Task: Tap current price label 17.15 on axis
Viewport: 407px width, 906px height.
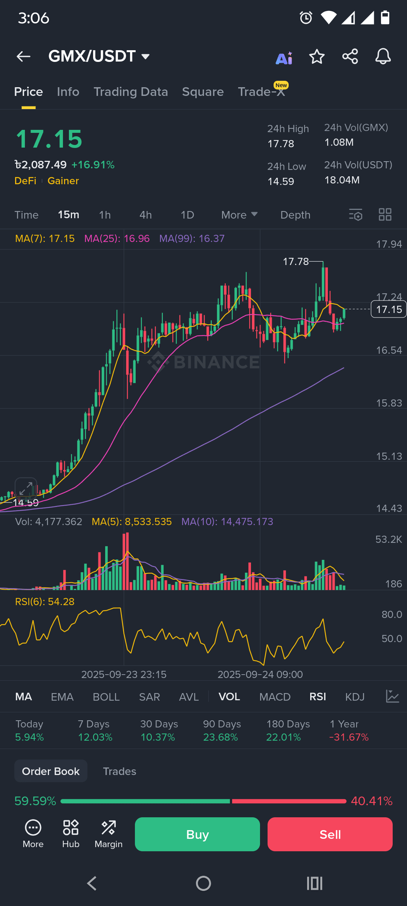Action: click(389, 309)
